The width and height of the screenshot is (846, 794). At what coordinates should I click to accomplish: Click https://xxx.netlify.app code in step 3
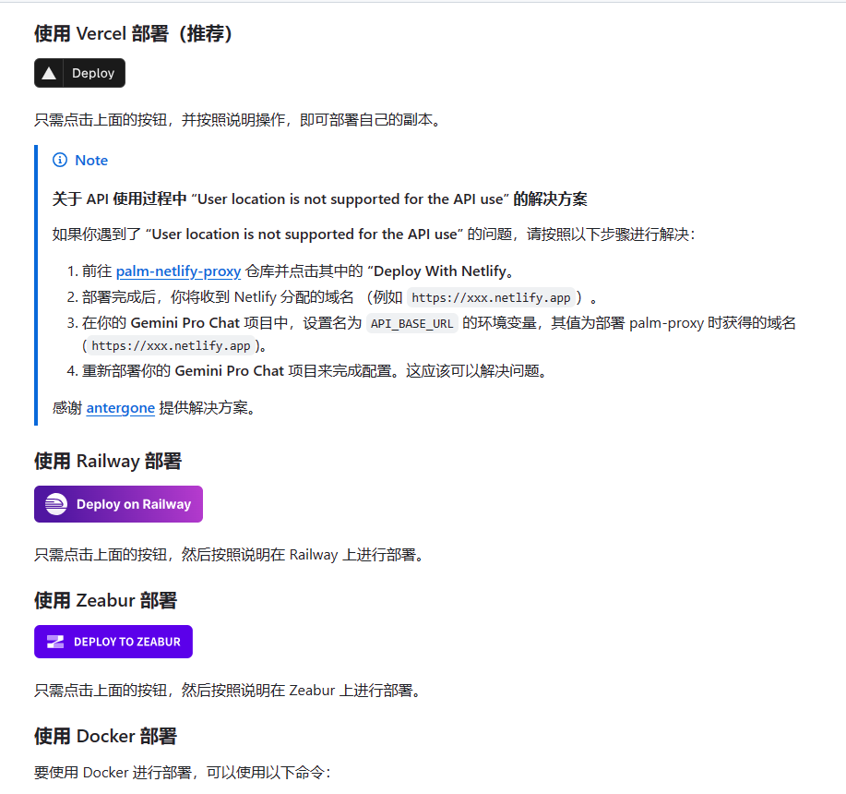coord(171,345)
